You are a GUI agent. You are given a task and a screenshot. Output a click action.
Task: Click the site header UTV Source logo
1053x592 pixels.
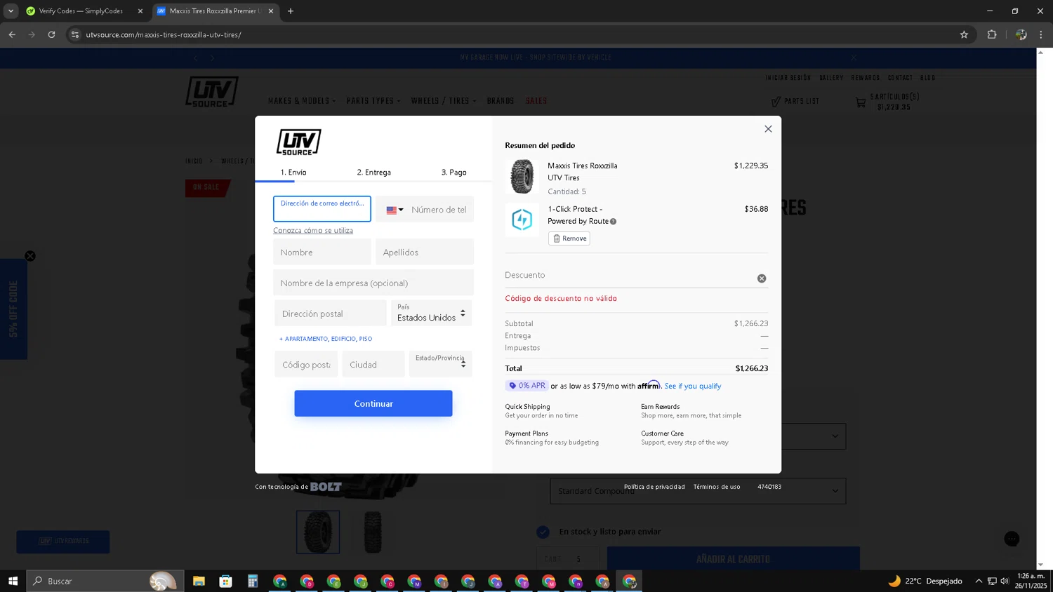click(x=212, y=92)
